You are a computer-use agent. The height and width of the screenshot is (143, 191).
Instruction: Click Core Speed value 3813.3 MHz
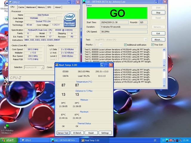33,49
